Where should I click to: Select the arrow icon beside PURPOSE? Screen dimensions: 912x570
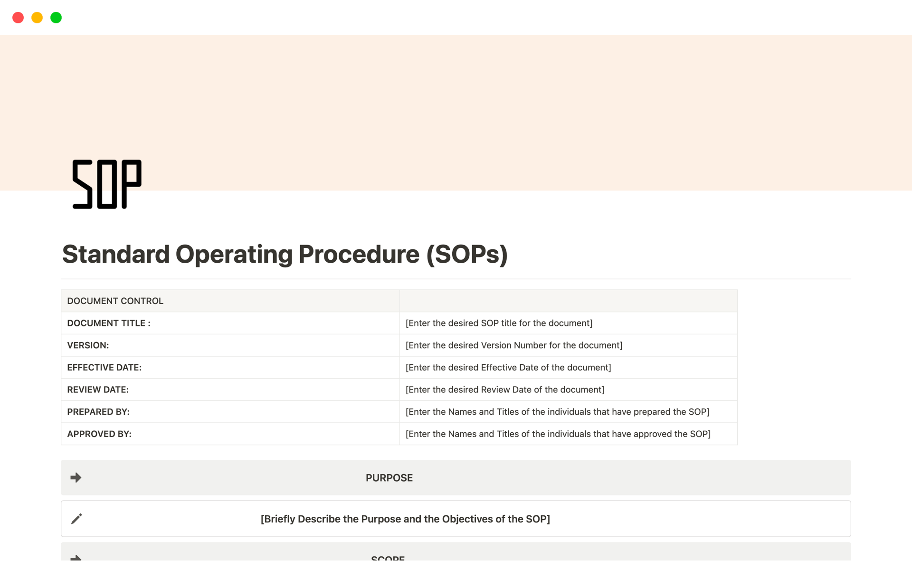click(x=76, y=477)
